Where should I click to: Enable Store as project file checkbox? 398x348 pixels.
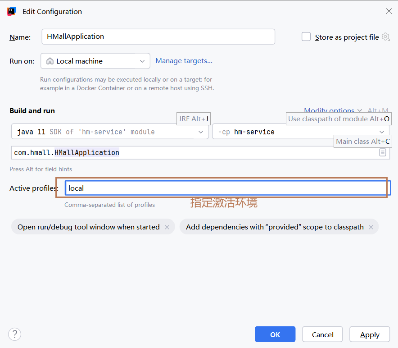click(306, 37)
